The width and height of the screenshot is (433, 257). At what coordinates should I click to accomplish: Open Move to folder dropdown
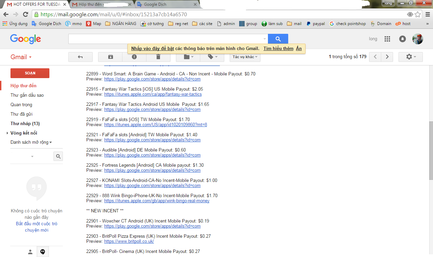pos(188,57)
